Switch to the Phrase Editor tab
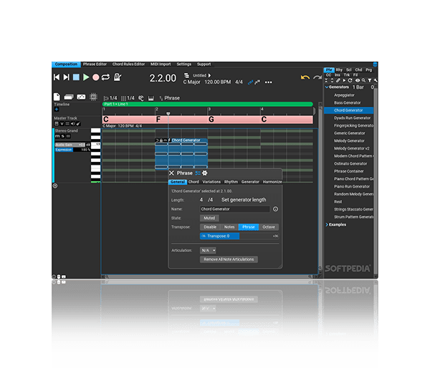Image resolution: width=430 pixels, height=389 pixels. [95, 64]
